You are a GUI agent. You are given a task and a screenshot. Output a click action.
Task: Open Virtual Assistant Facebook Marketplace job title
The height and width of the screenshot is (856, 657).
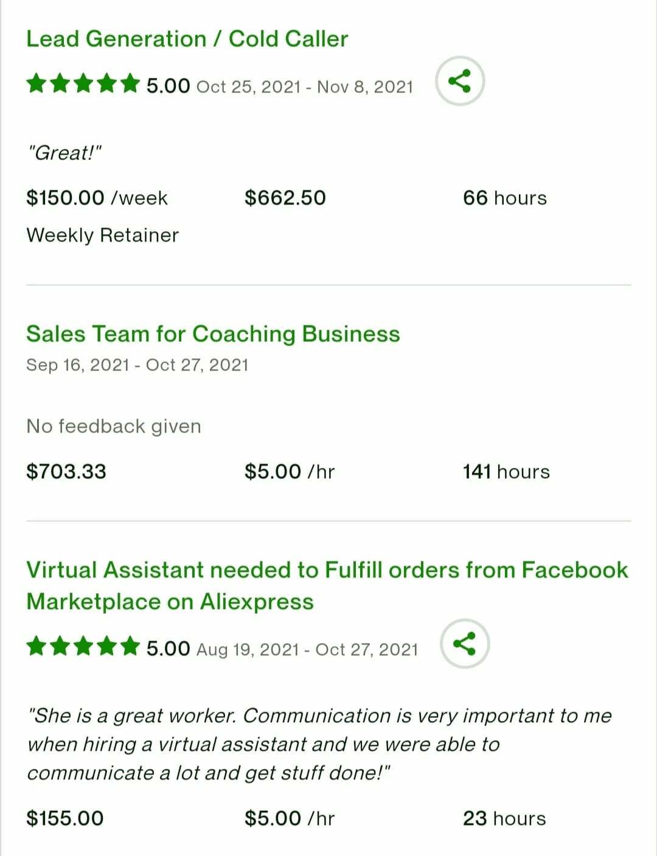(327, 585)
